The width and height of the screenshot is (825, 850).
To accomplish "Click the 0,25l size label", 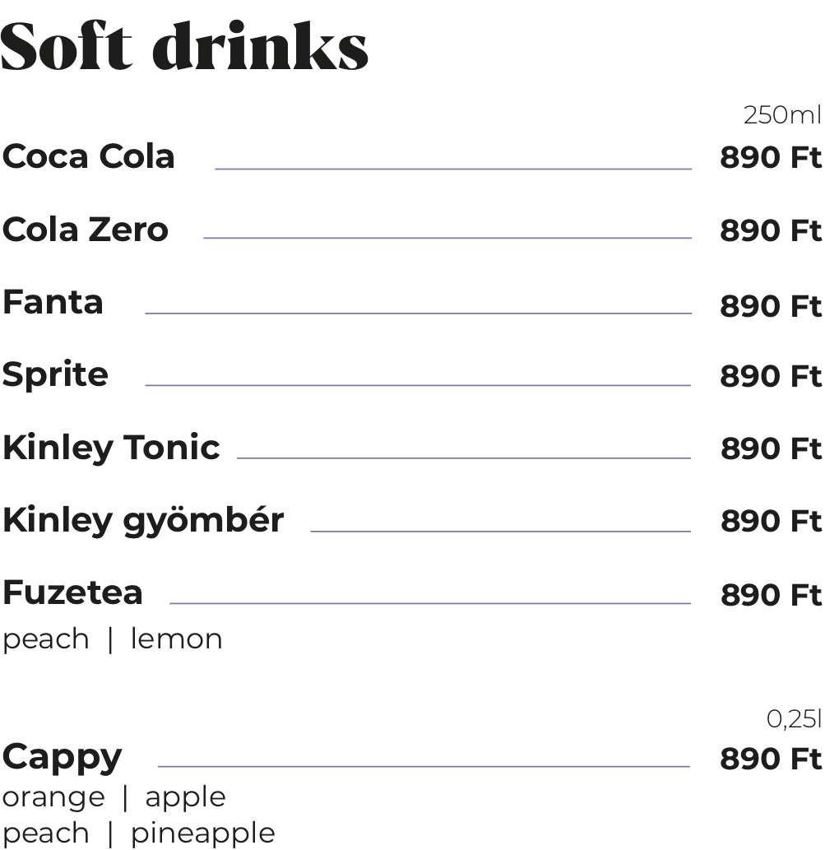I will click(794, 719).
